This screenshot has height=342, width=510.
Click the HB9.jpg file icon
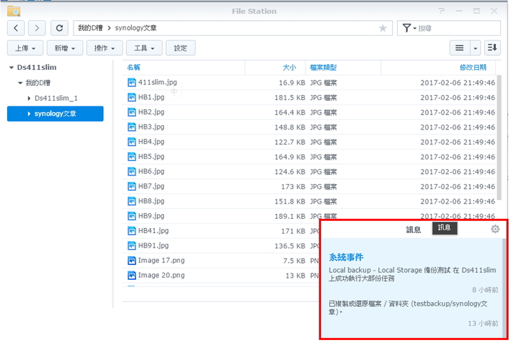[x=132, y=216]
